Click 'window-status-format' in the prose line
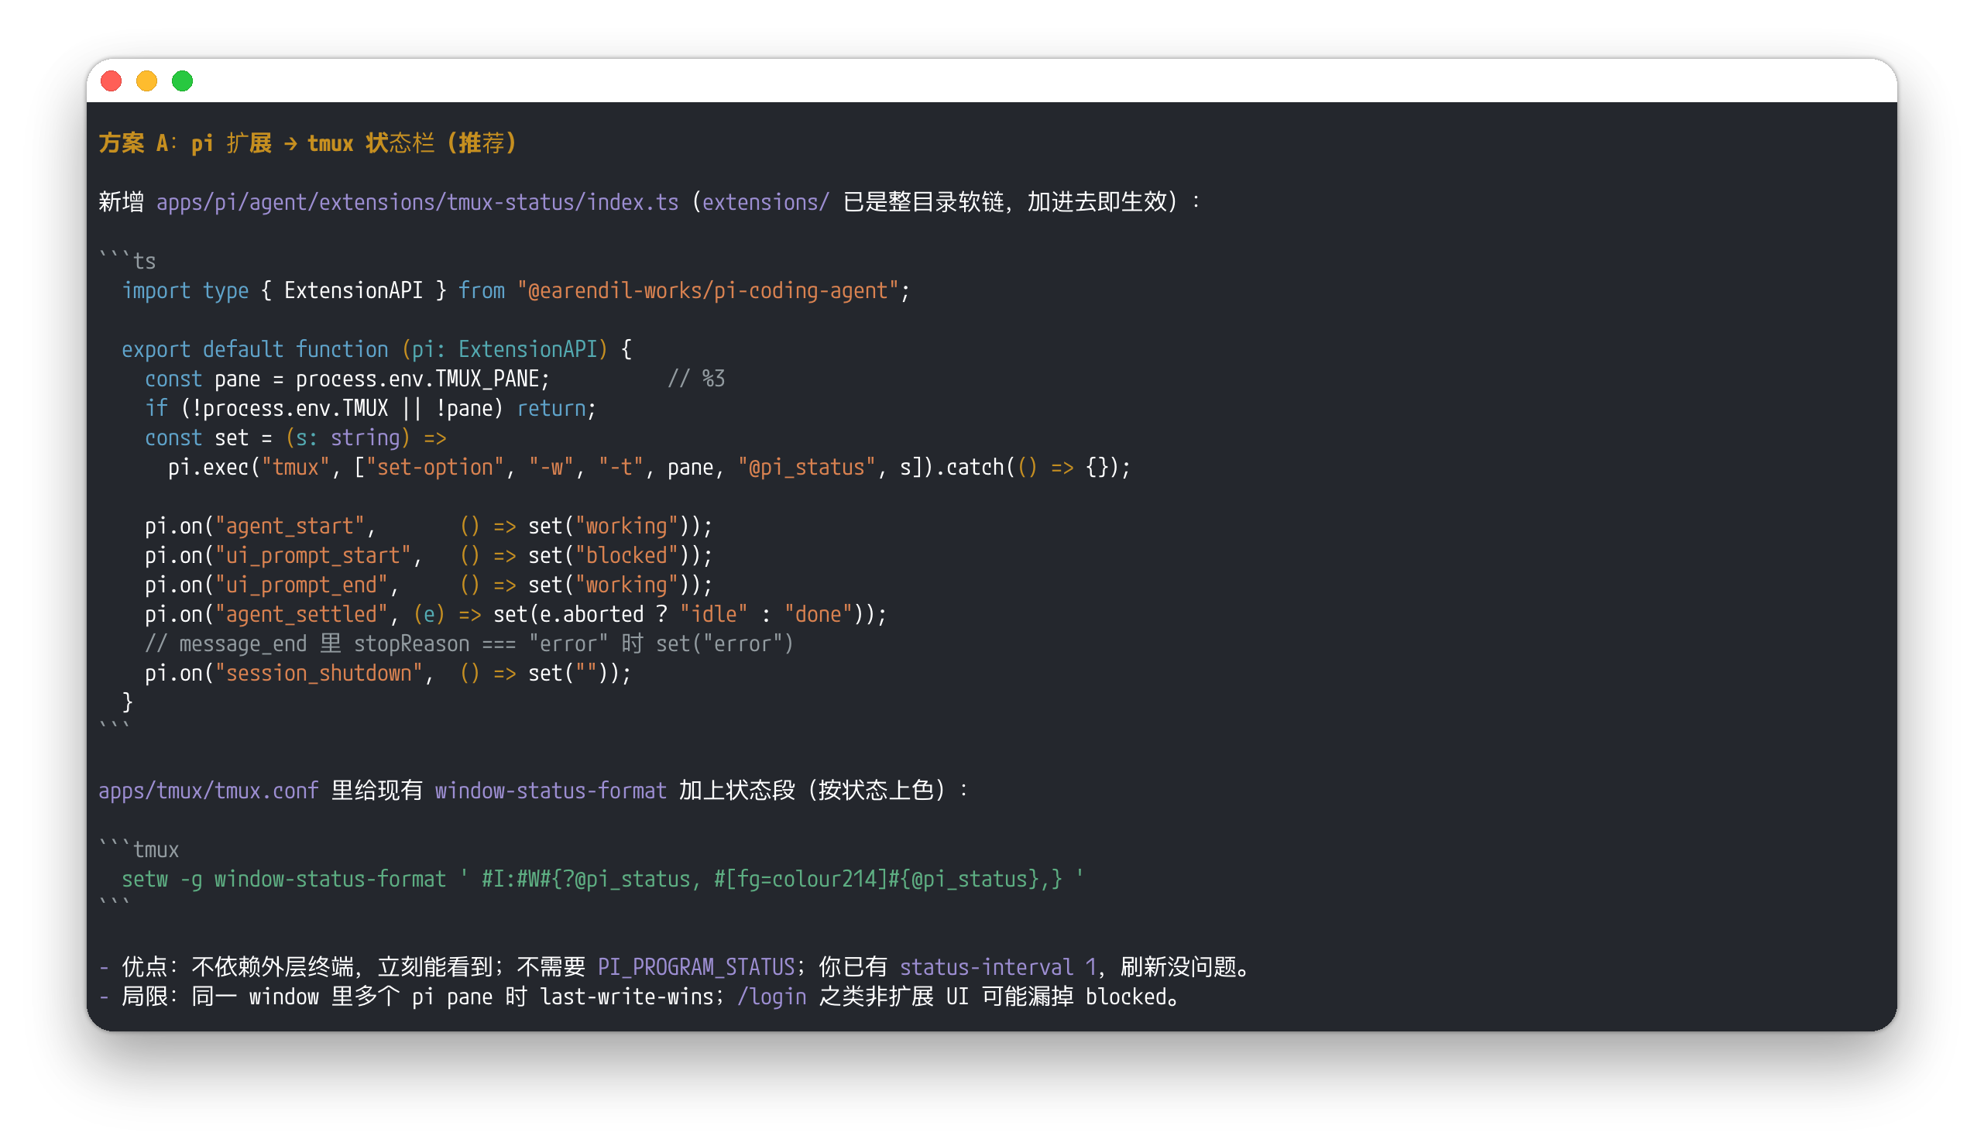 click(551, 791)
